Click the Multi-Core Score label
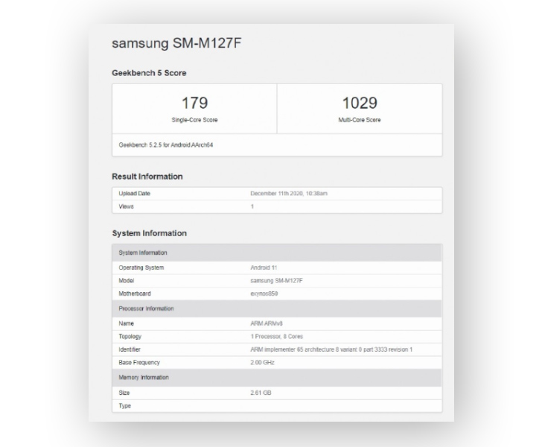This screenshot has height=447, width=542. [x=359, y=120]
